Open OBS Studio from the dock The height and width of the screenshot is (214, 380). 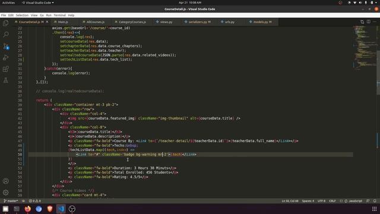coord(72,209)
